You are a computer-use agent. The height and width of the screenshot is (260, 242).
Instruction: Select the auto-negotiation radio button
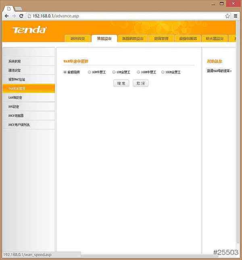(65, 72)
